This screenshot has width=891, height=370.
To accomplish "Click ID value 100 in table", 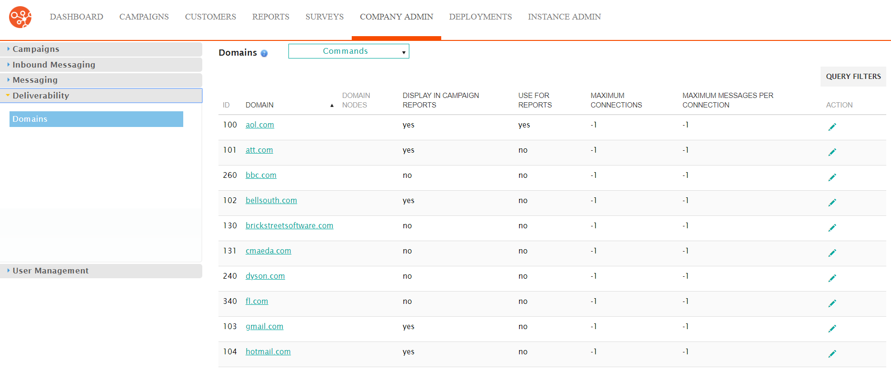I will pos(230,125).
